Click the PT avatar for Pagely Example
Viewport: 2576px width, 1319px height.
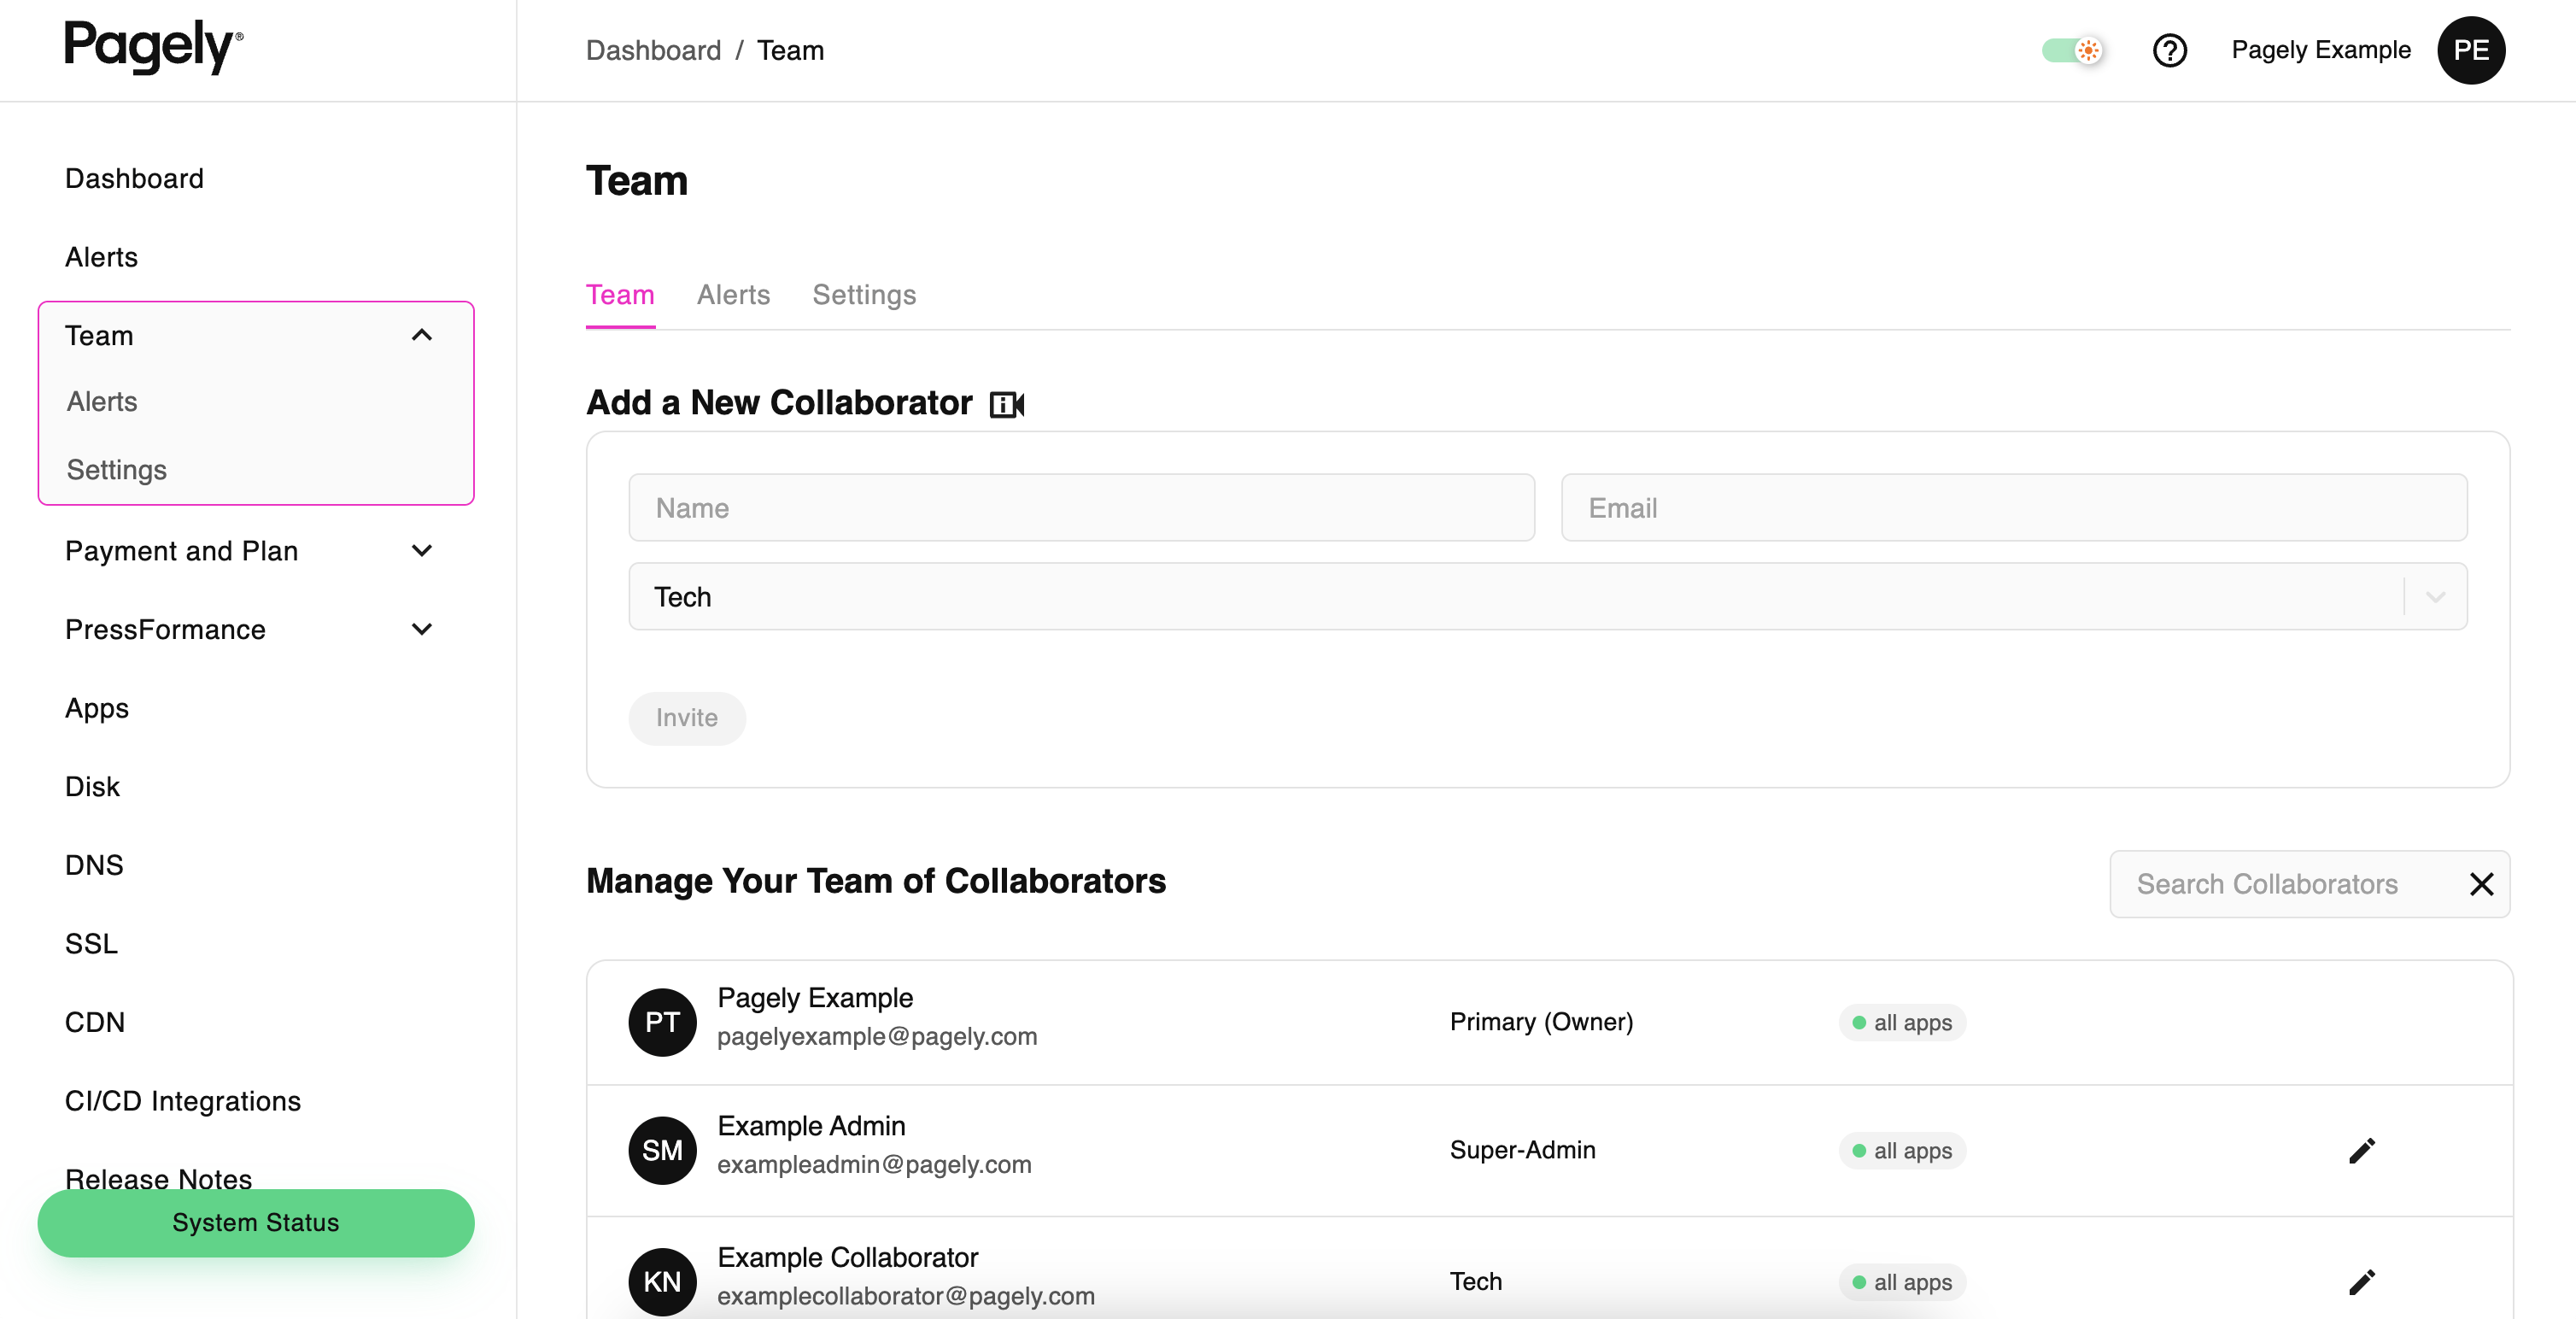662,1022
